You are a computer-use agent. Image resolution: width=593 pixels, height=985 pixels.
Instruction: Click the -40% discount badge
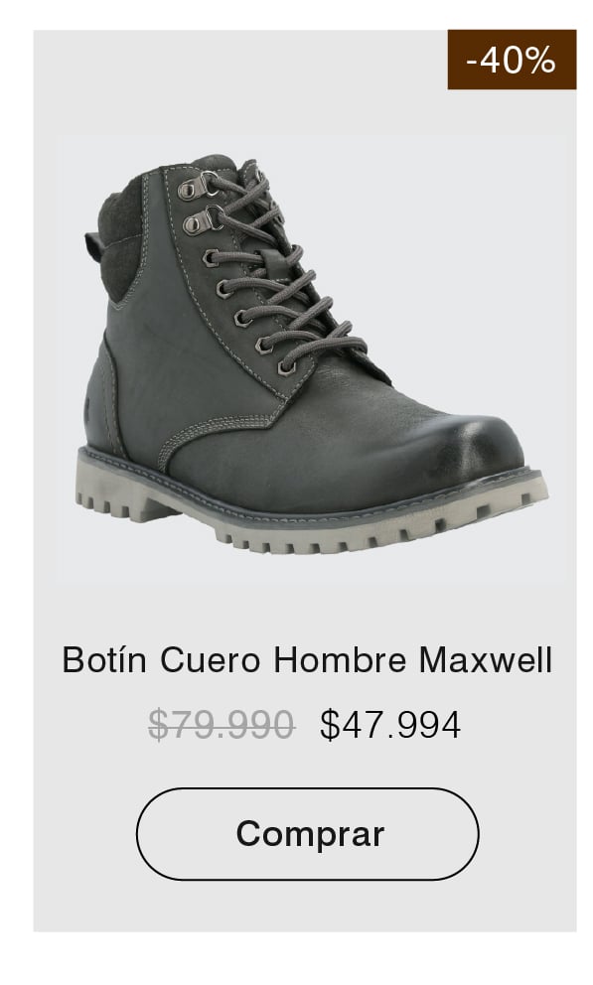click(x=512, y=60)
